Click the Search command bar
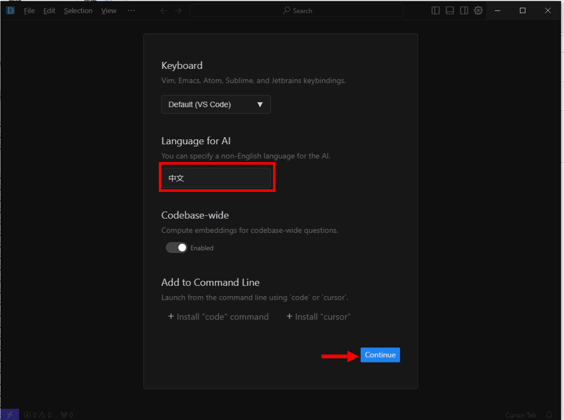564x420 pixels. coord(297,11)
